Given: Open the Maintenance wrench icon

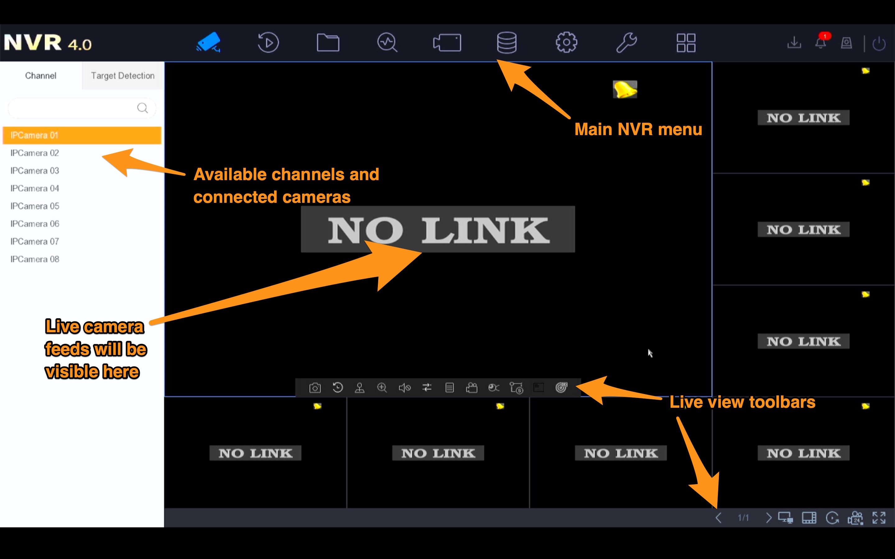Looking at the screenshot, I should tap(626, 43).
